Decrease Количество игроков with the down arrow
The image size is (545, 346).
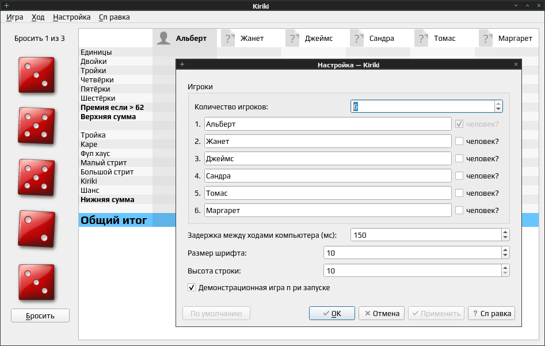pyautogui.click(x=498, y=109)
